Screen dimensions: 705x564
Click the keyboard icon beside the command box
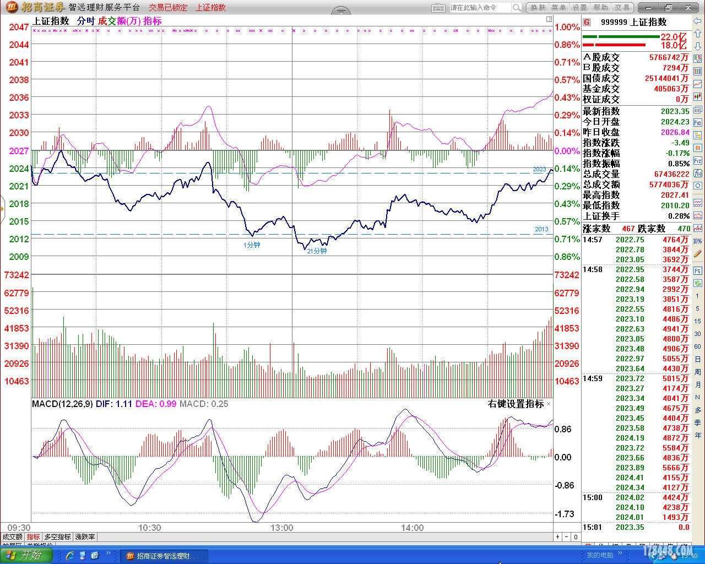tap(438, 8)
